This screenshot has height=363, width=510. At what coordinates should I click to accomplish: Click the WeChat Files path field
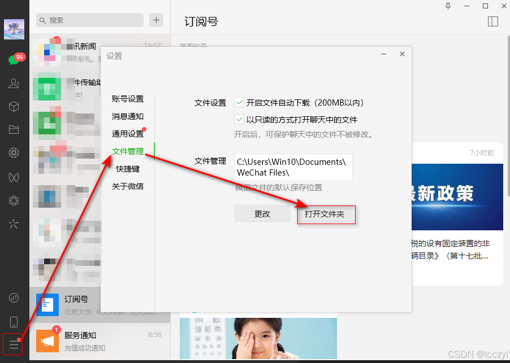coord(293,167)
